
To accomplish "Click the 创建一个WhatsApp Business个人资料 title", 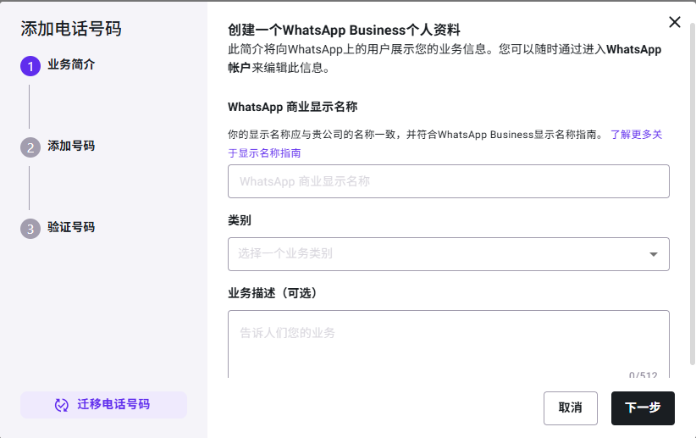I will [344, 30].
